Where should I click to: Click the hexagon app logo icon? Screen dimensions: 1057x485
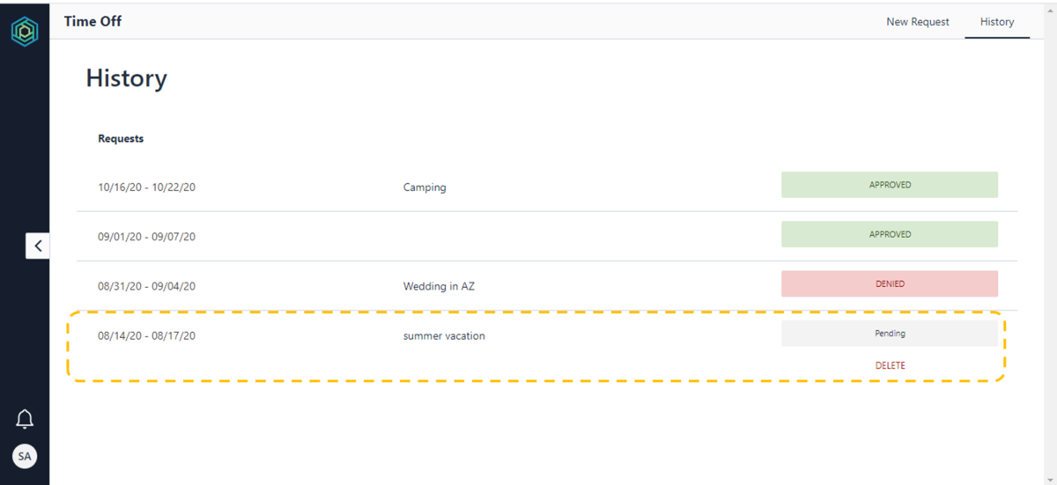click(25, 32)
